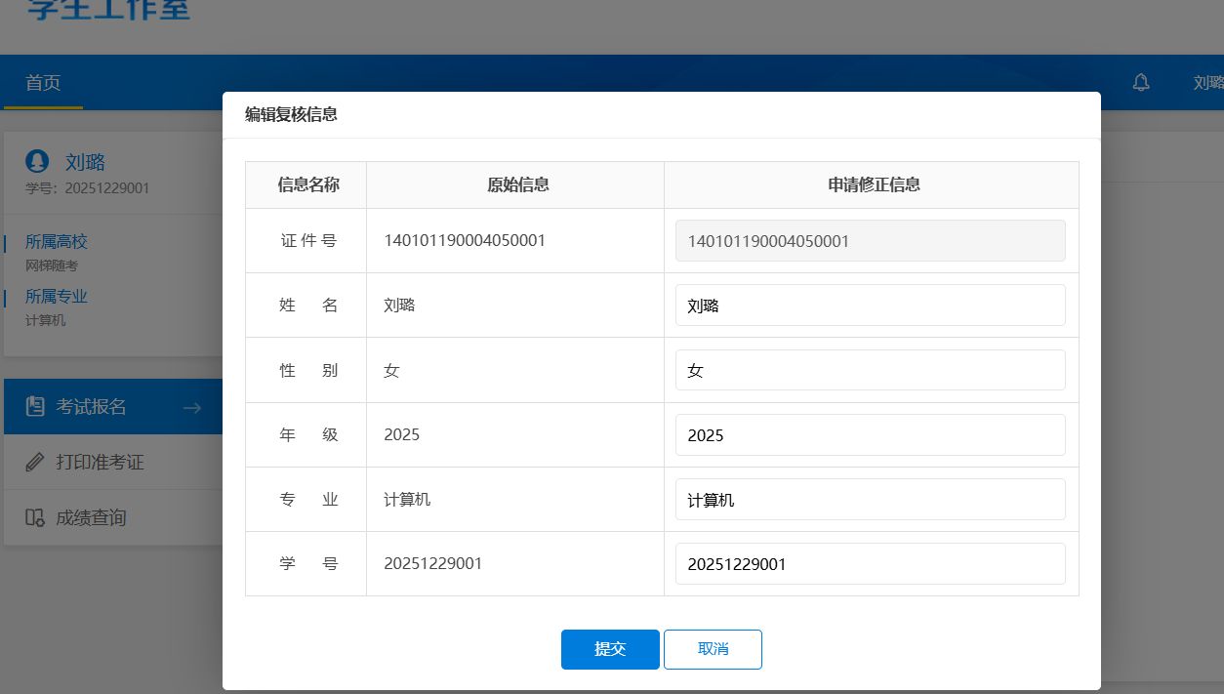This screenshot has width=1224, height=694.
Task: Focus the 学号 correction input field
Action: tap(870, 564)
